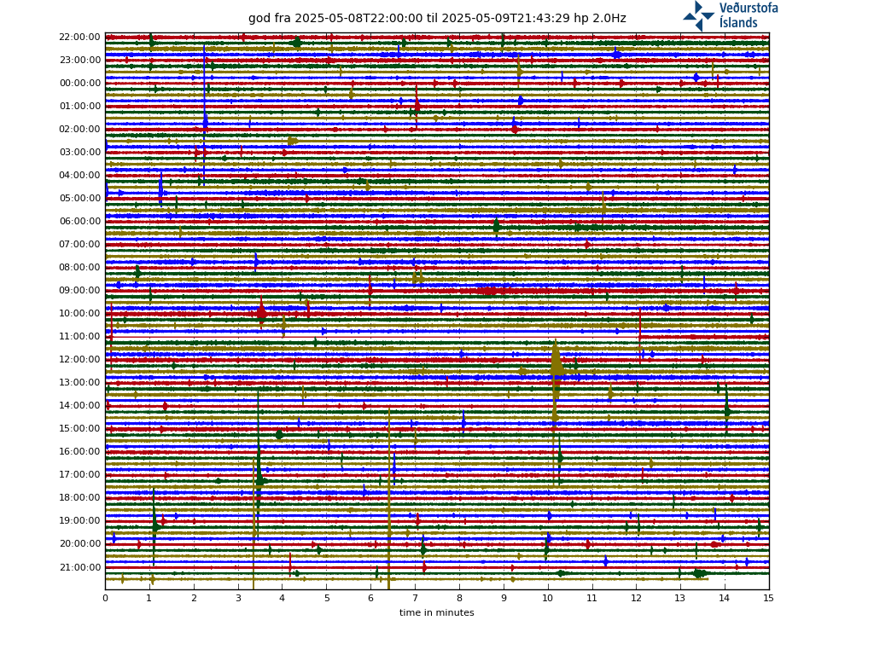
Task: Click the 18:00:00 time label
Action: [79, 497]
